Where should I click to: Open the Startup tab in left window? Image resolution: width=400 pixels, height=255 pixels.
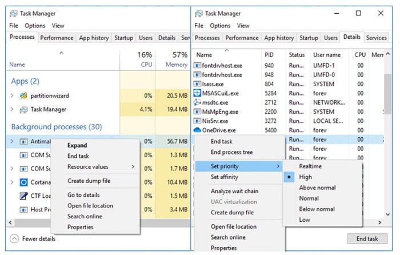(124, 38)
